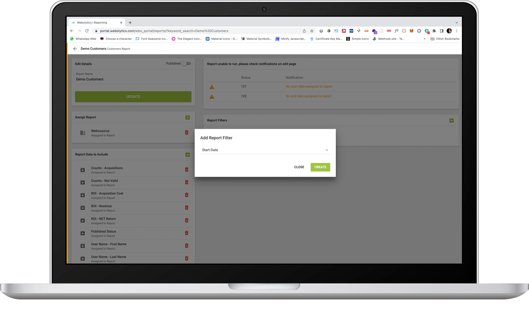Click the Report Name input field
The image size is (529, 311).
pyautogui.click(x=133, y=79)
